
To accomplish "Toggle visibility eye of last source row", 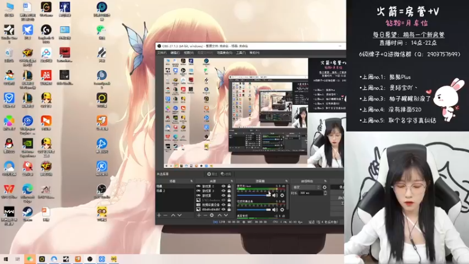I will (x=223, y=209).
